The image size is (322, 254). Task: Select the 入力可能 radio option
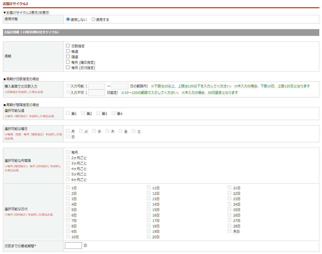coord(68,86)
